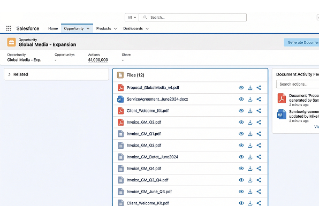
Task: Download ServiceAgreement_June2024.docx
Action: (x=250, y=99)
